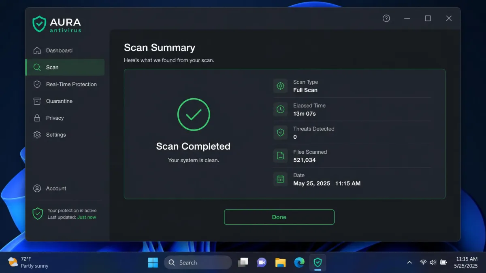Click the Threats Detected label

[314, 129]
